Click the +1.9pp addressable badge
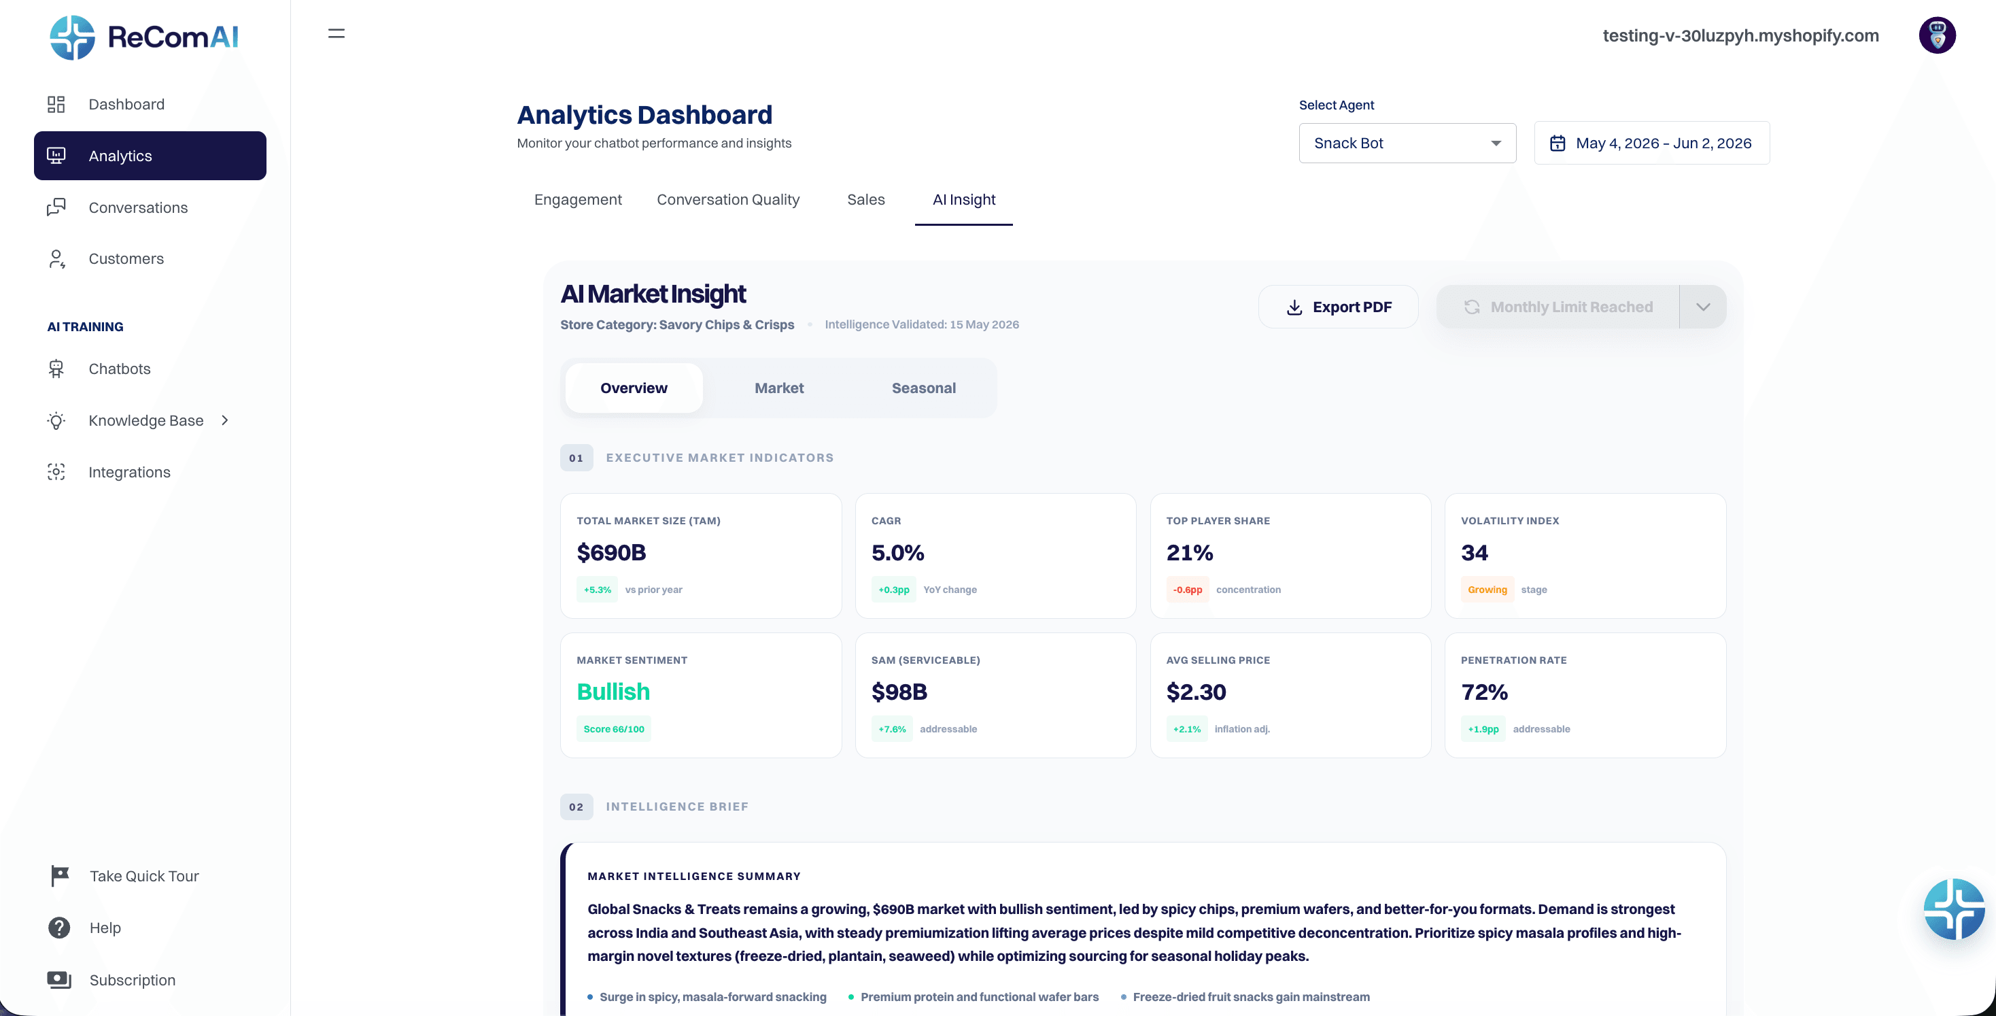The height and width of the screenshot is (1016, 1996). point(1483,729)
